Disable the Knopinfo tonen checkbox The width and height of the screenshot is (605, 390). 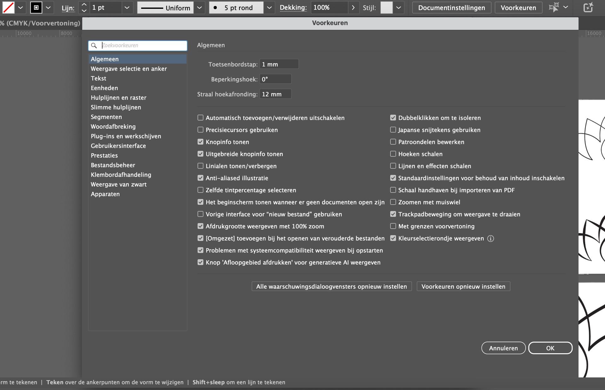[x=200, y=142]
